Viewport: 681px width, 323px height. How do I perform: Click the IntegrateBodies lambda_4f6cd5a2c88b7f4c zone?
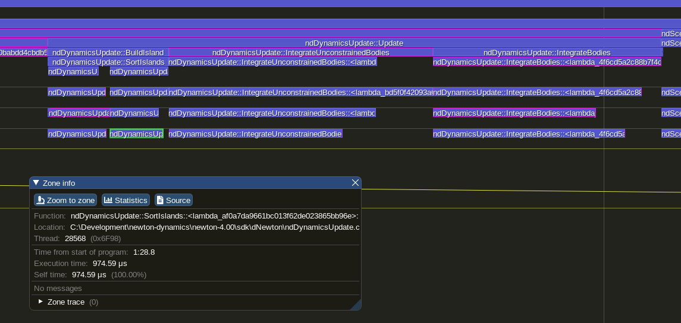pyautogui.click(x=547, y=62)
